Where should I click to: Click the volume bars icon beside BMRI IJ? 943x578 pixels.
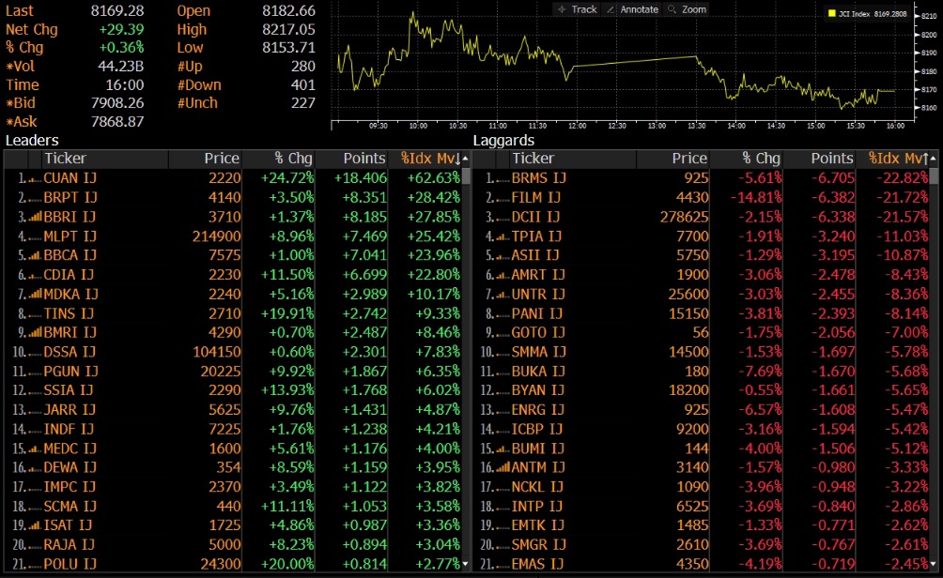[x=35, y=332]
